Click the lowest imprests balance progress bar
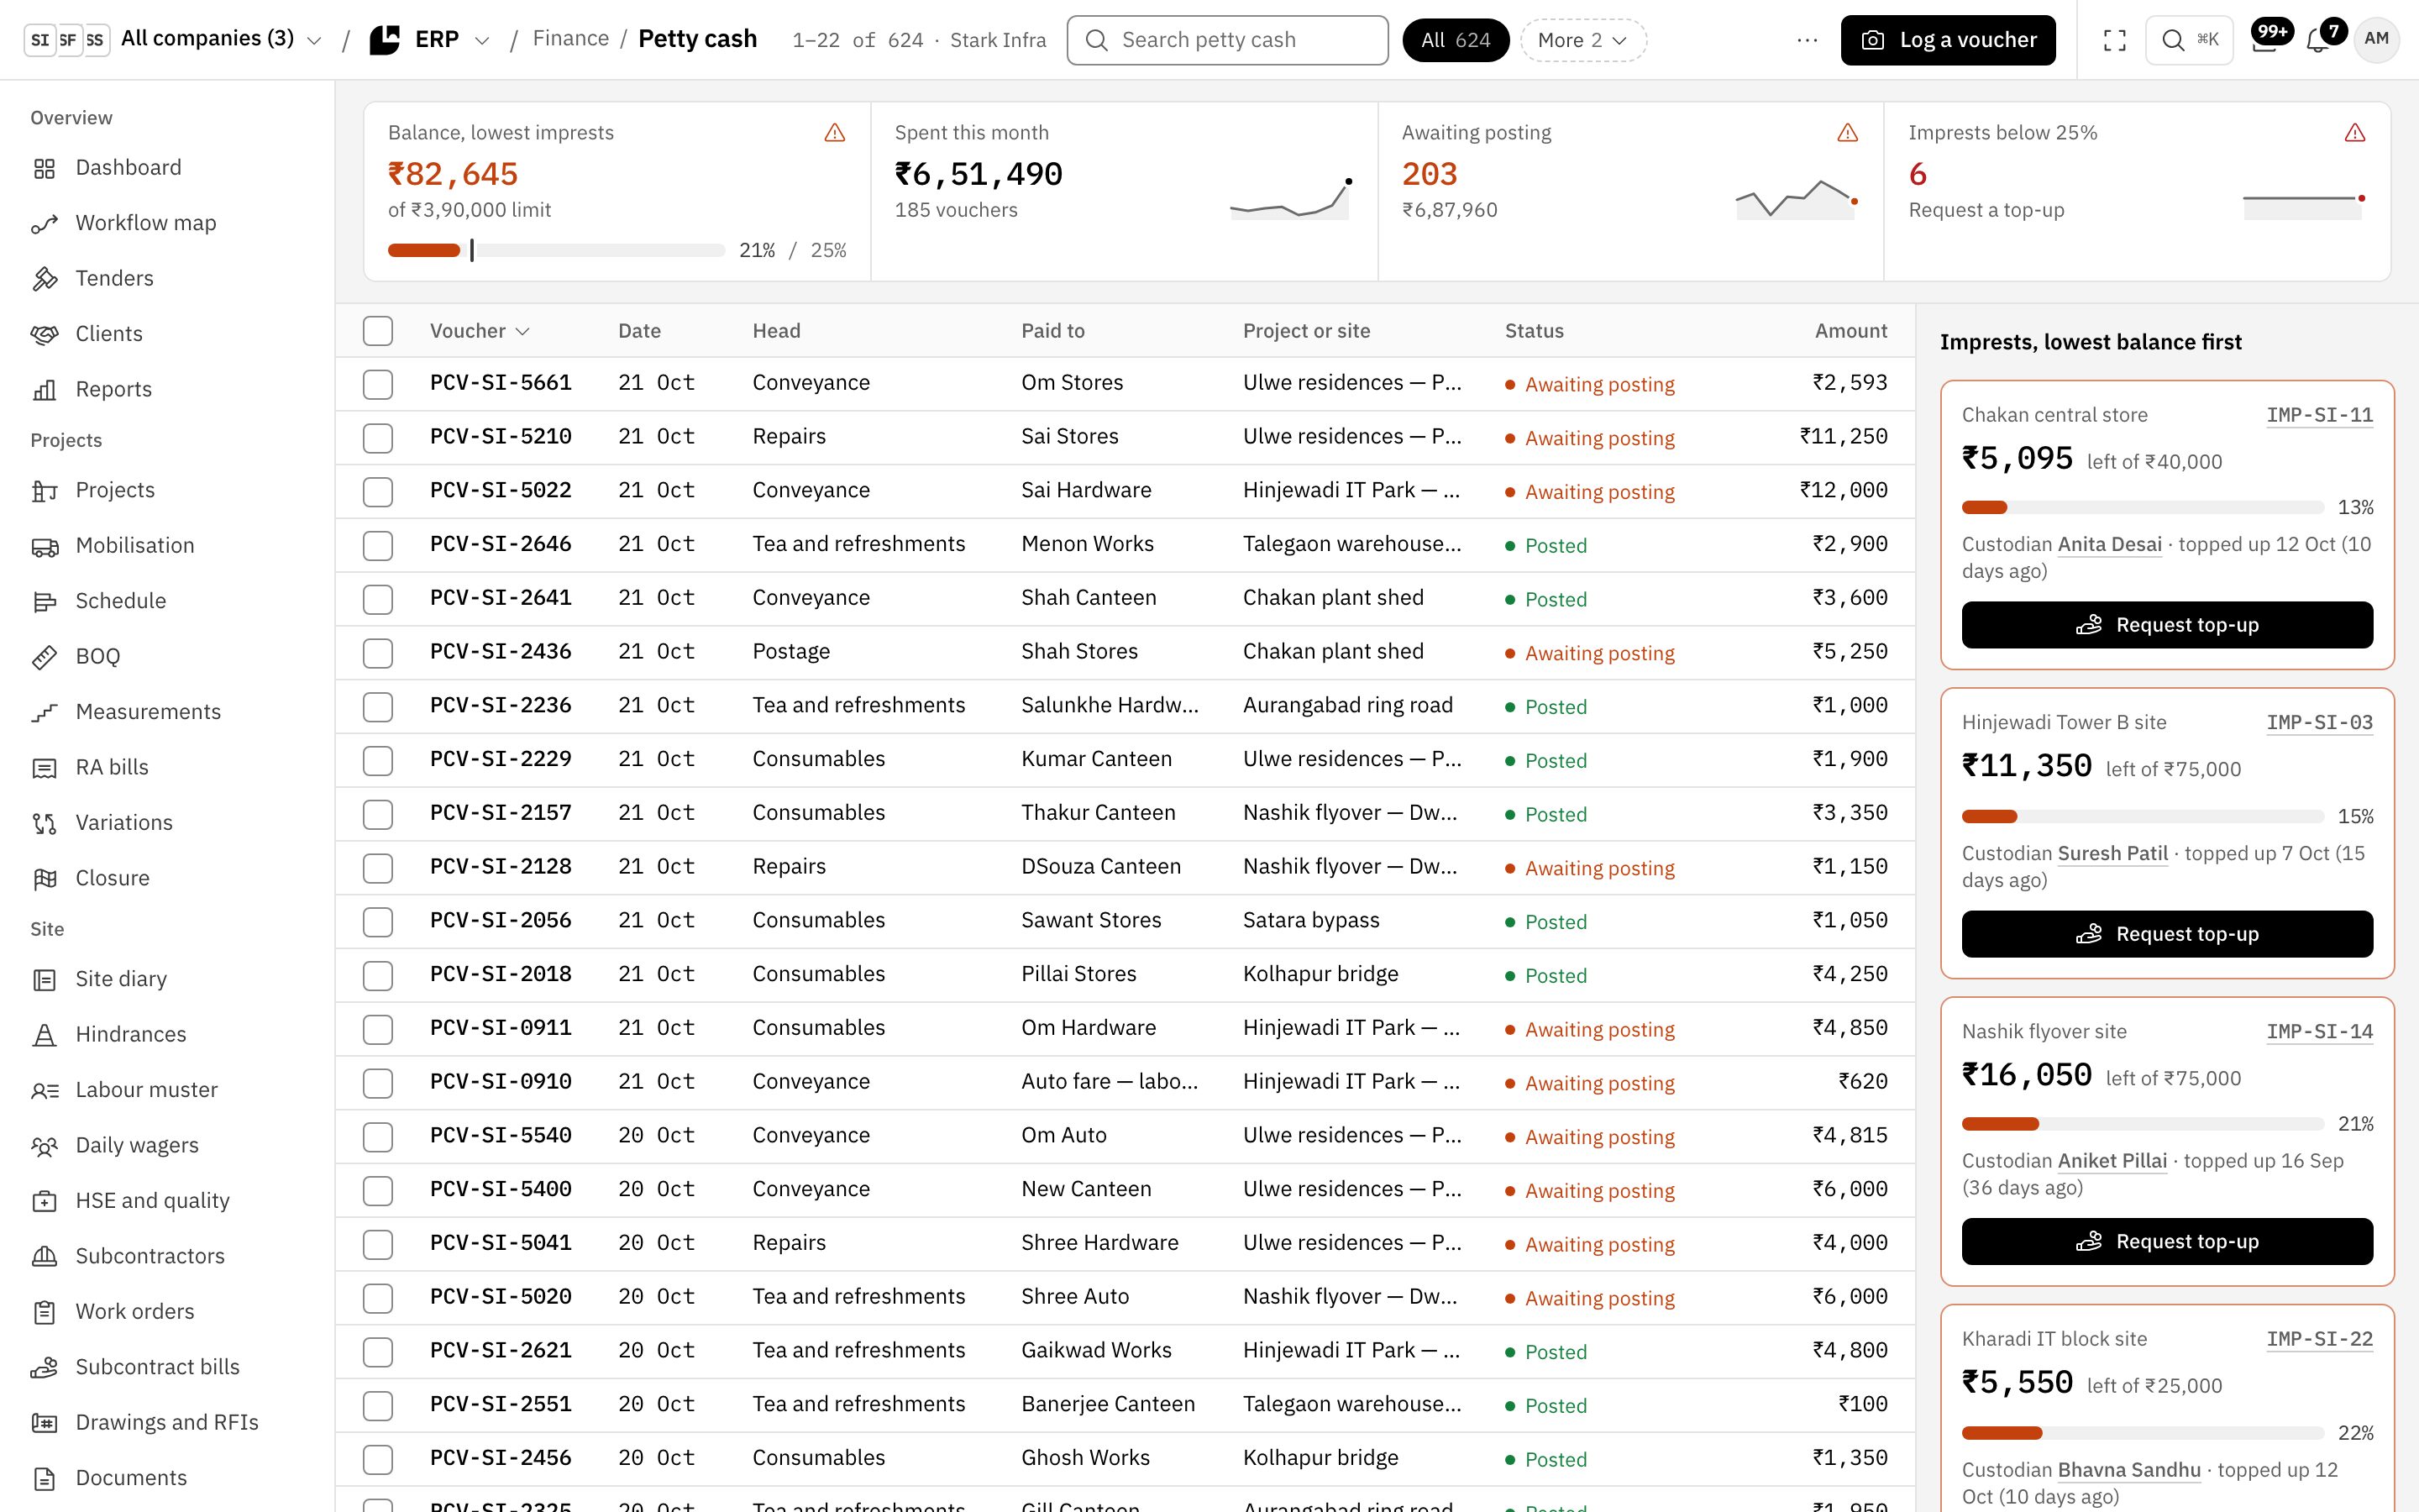The image size is (2419, 1512). [x=557, y=250]
